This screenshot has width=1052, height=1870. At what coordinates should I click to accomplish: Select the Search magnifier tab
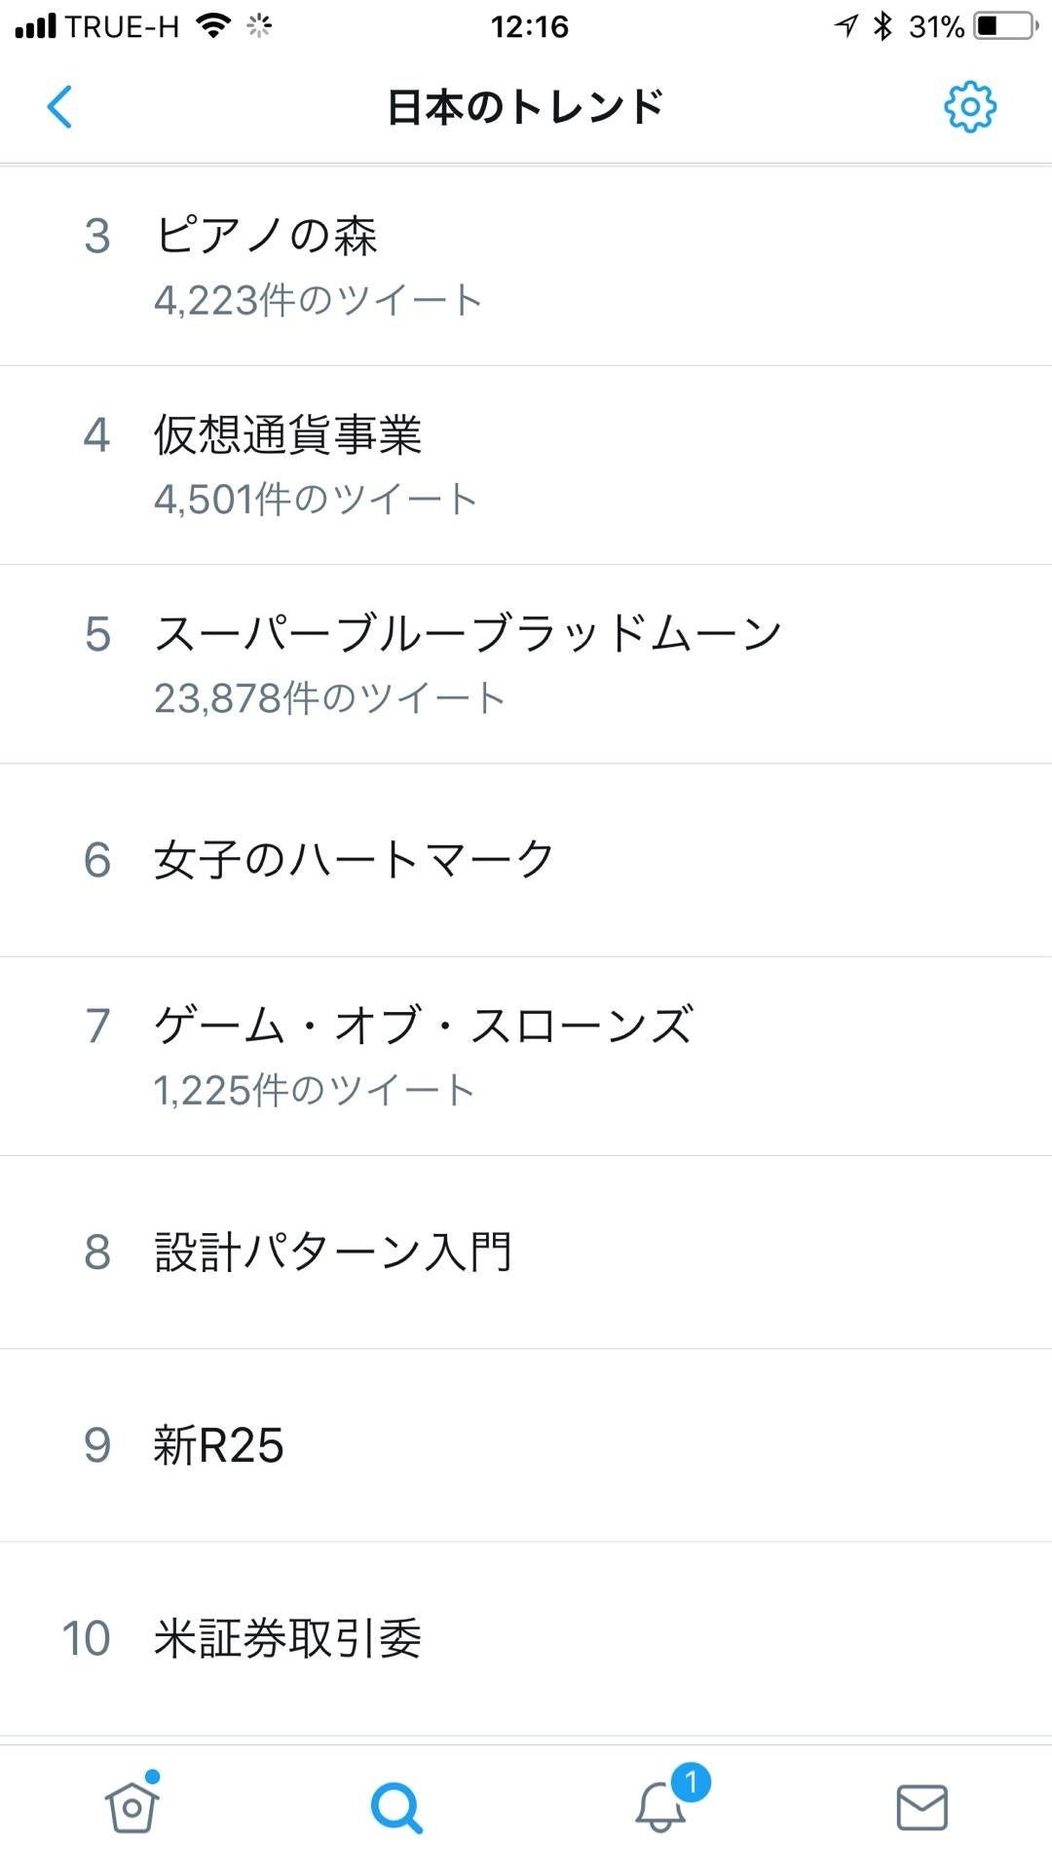pyautogui.click(x=396, y=1808)
